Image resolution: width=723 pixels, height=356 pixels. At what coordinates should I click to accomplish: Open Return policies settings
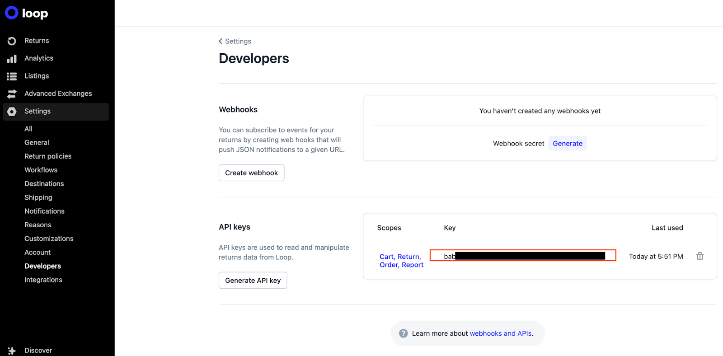[x=48, y=156]
